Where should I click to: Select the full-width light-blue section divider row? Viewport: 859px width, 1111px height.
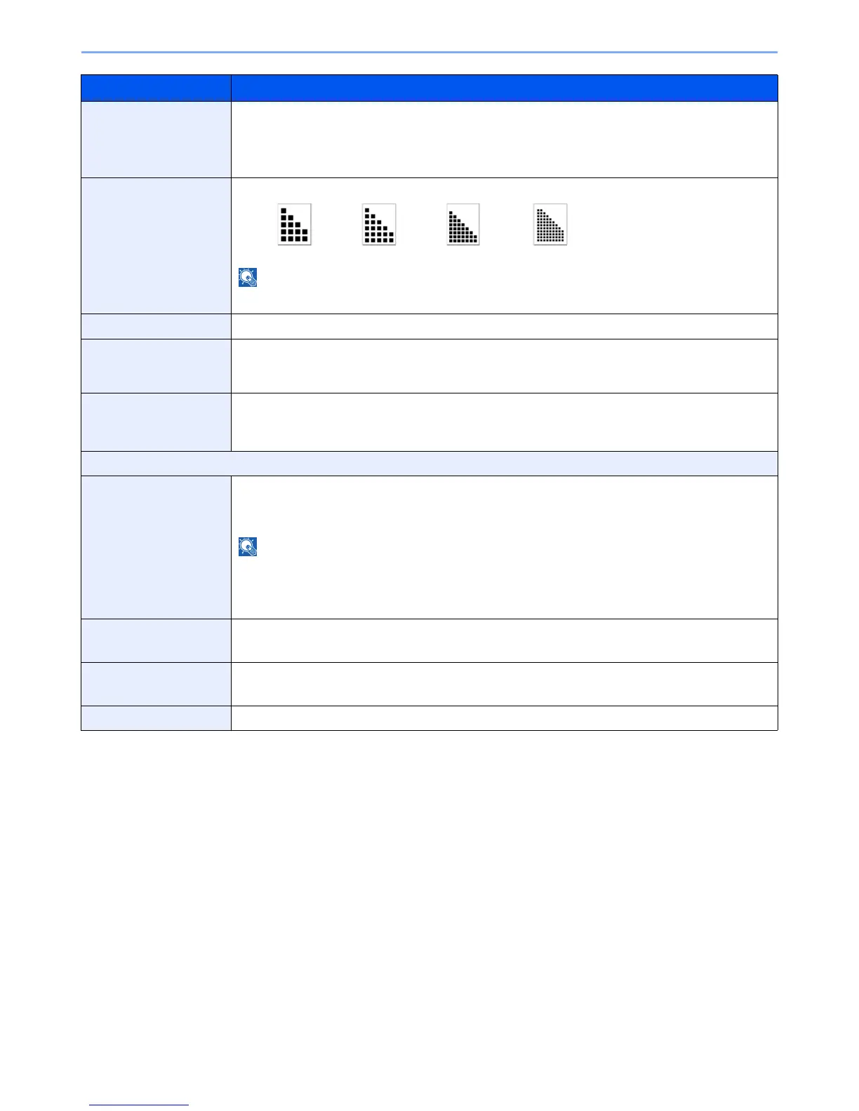tap(429, 464)
